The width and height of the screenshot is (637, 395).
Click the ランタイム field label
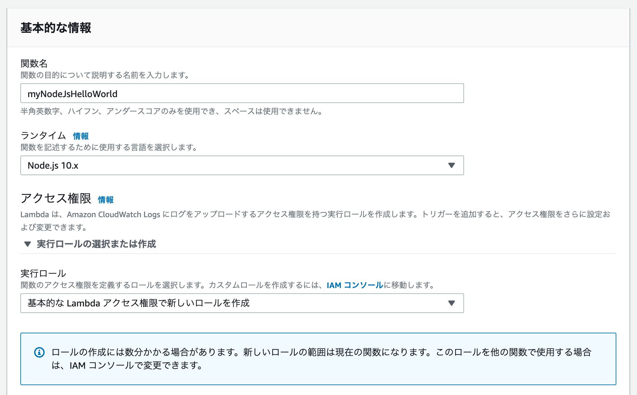(43, 135)
